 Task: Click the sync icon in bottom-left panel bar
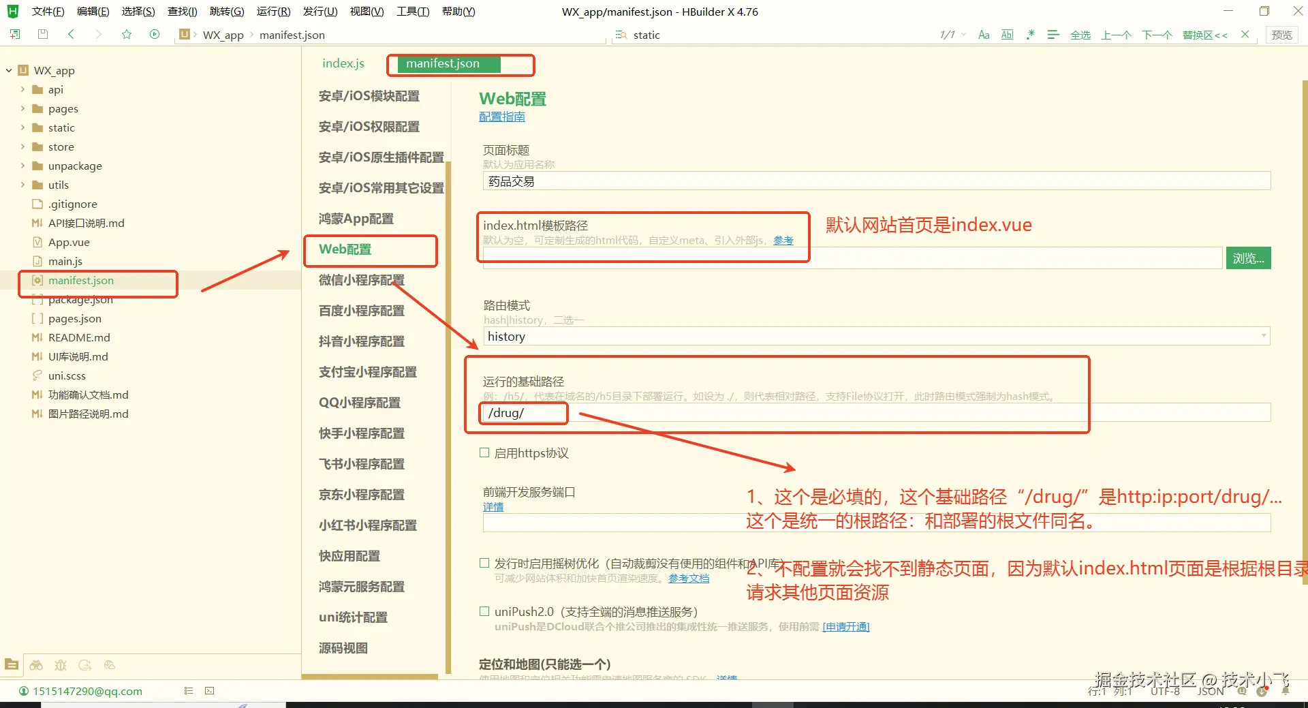pos(85,664)
